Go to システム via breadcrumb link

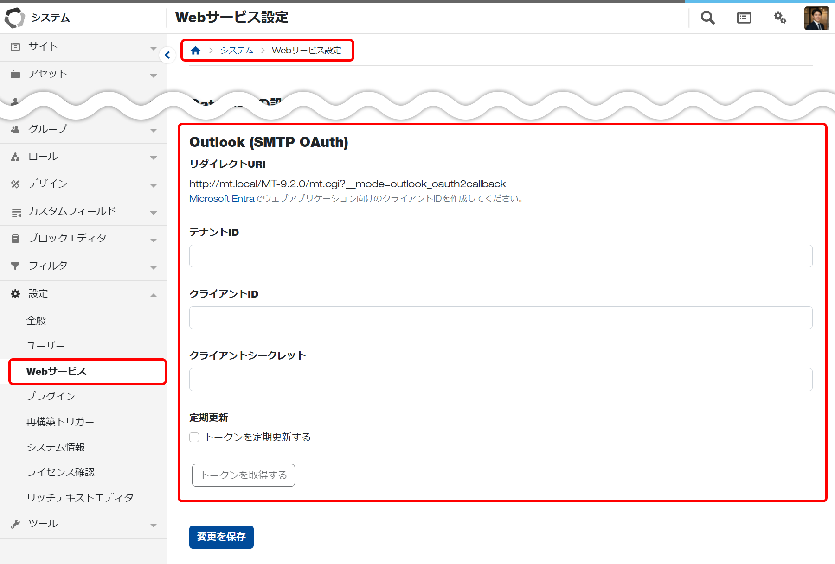coord(237,50)
